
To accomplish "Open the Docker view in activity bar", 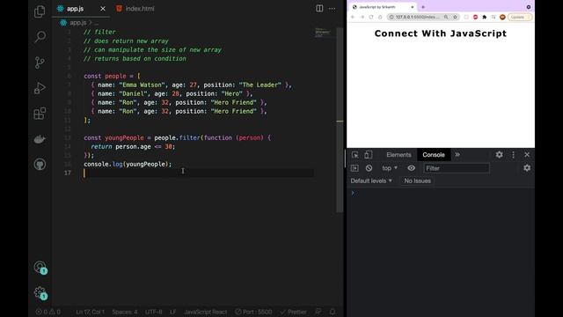I will point(40,139).
